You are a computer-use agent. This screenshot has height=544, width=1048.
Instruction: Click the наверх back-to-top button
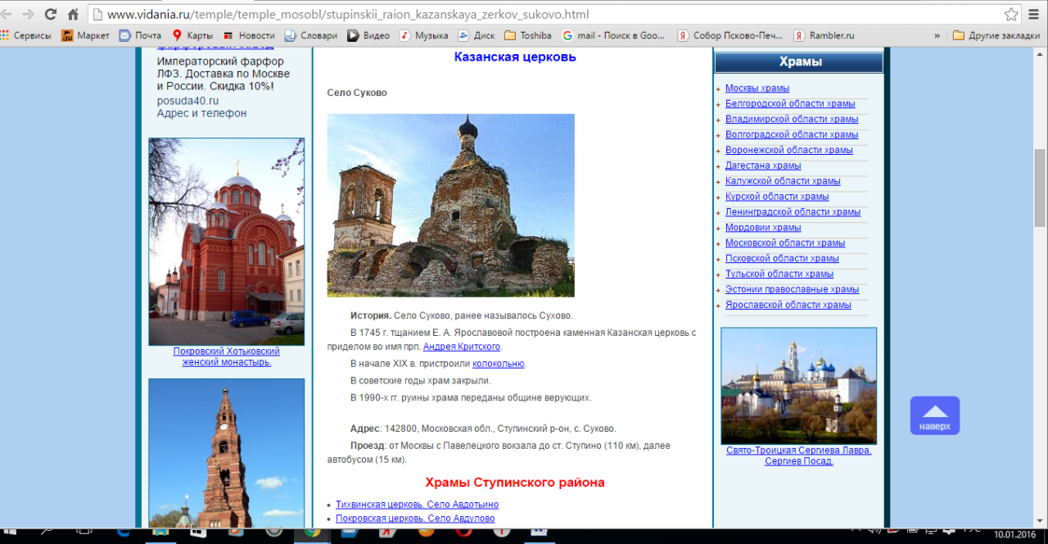click(x=935, y=415)
